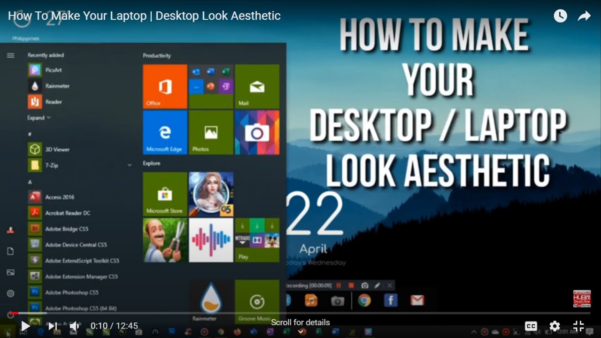Image resolution: width=601 pixels, height=338 pixels.
Task: Open Start menu Settings gear in left rail
Action: pyautogui.click(x=10, y=293)
